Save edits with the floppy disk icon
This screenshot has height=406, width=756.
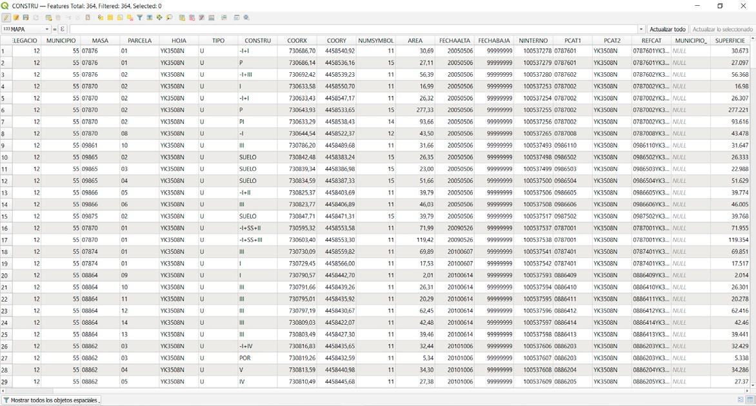[26, 18]
